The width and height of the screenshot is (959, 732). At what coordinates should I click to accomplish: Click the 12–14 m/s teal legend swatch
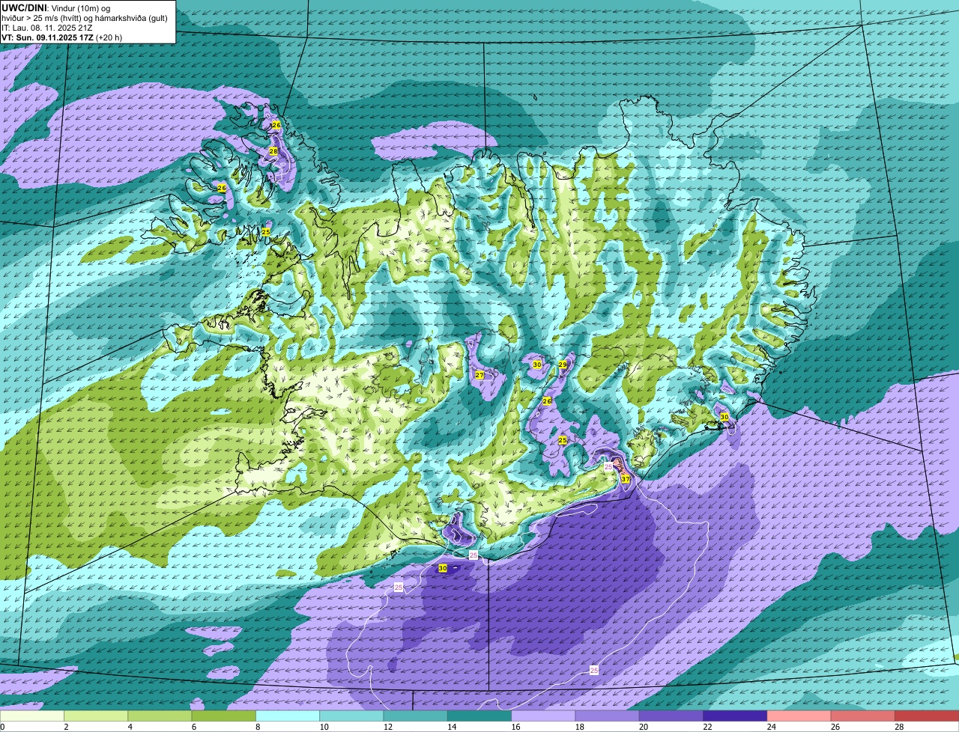tap(415, 716)
